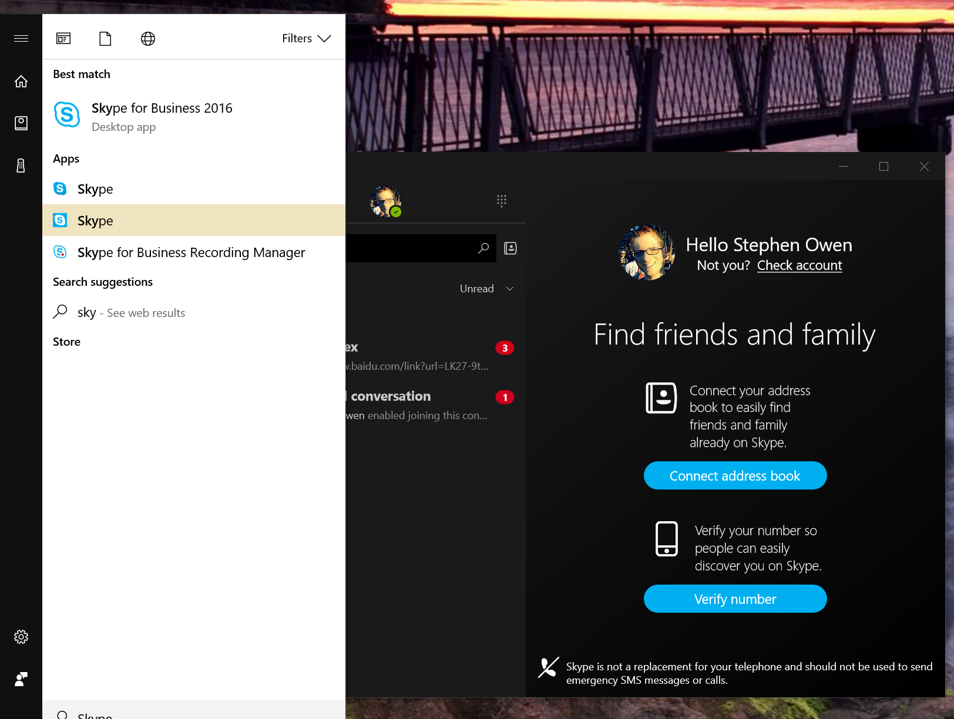Click the red badge showing 1

coord(505,397)
